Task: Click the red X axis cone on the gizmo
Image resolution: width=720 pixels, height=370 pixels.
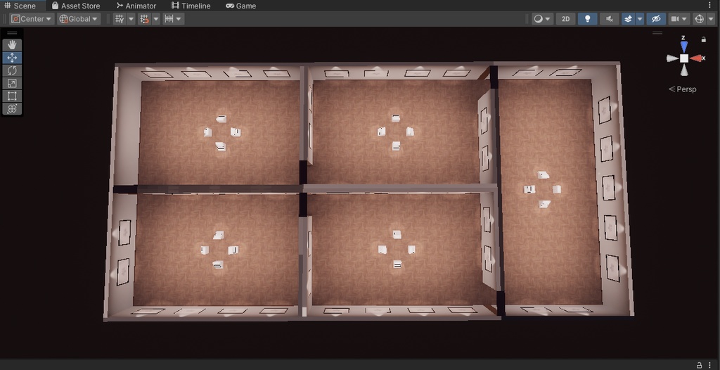Action: 695,58
